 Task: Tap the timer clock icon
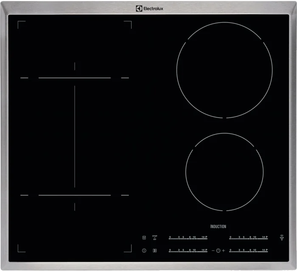[x=218, y=251]
